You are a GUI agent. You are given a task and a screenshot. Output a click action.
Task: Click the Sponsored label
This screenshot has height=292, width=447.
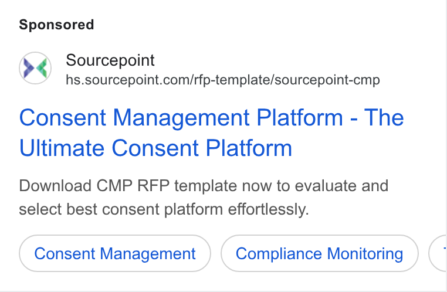click(56, 25)
